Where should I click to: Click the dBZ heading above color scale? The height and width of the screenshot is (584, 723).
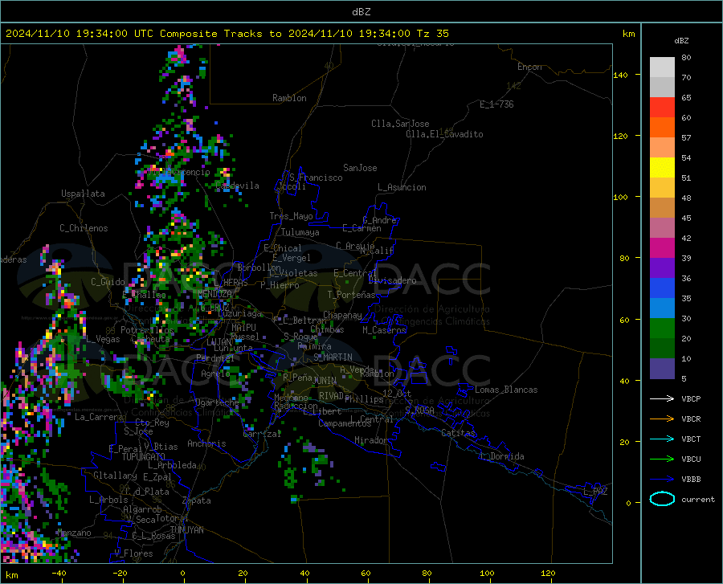tap(681, 40)
